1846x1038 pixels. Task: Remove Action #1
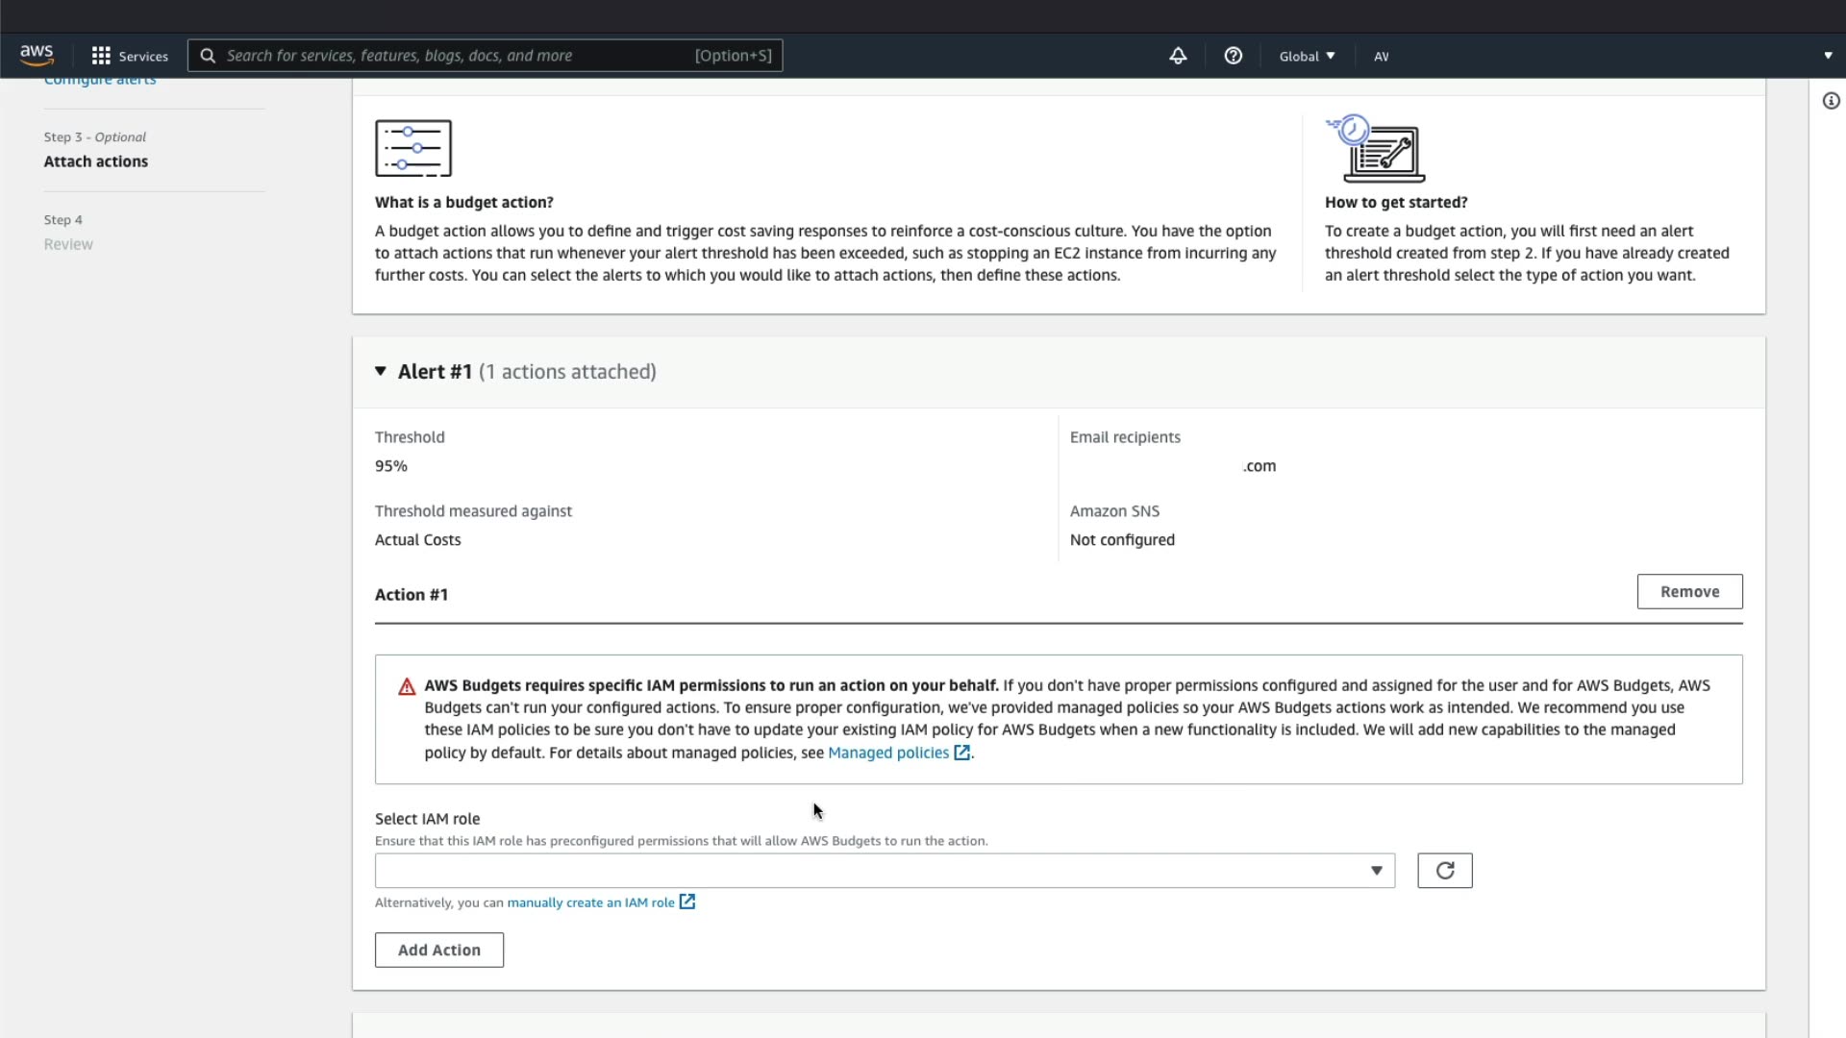click(1689, 592)
